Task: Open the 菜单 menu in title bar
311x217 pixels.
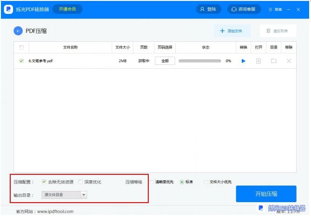Action: pos(275,9)
